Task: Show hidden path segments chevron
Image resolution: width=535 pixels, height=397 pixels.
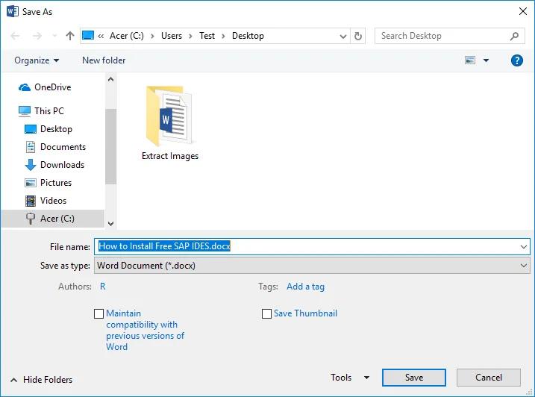Action: [x=101, y=36]
